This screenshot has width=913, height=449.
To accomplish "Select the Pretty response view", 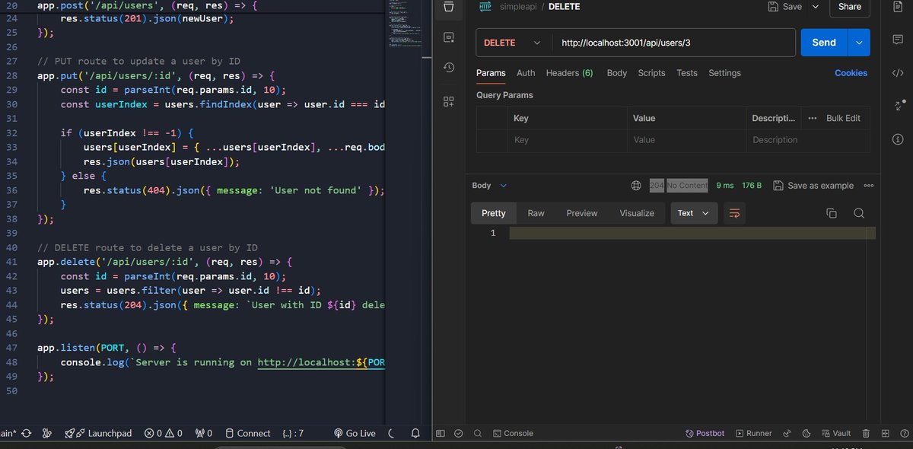I will point(494,213).
